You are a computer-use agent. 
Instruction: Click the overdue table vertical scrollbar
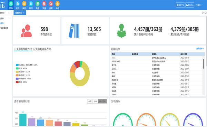204,64
